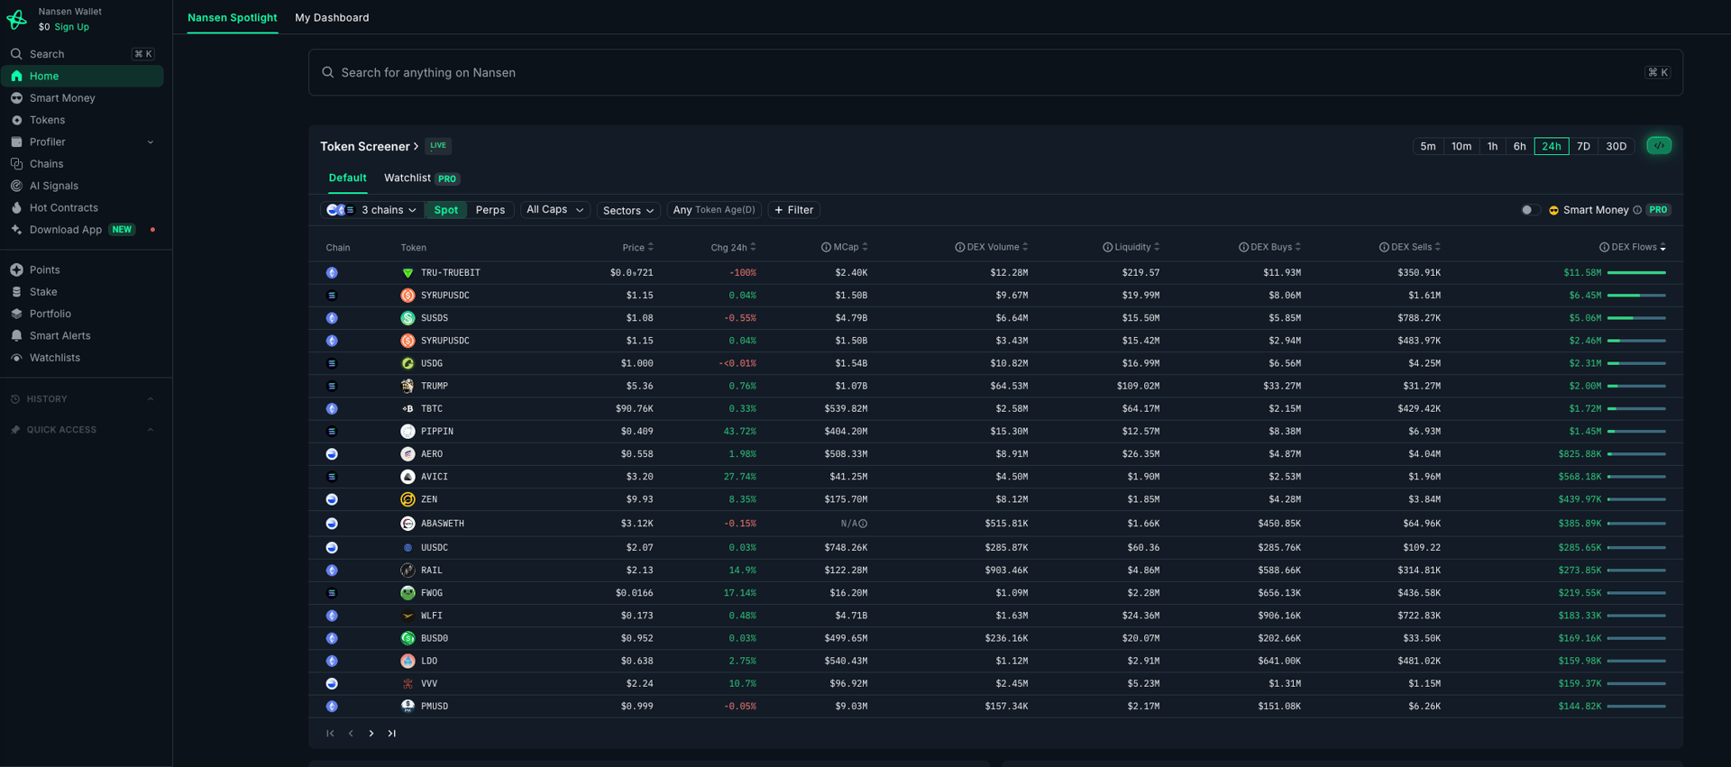1731x767 pixels.
Task: Click the Nansen logo icon
Action: coord(16,19)
